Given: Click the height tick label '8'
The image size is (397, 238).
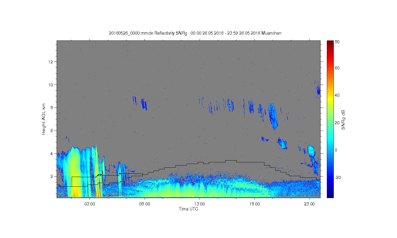Looking at the screenshot, I should tap(52, 108).
